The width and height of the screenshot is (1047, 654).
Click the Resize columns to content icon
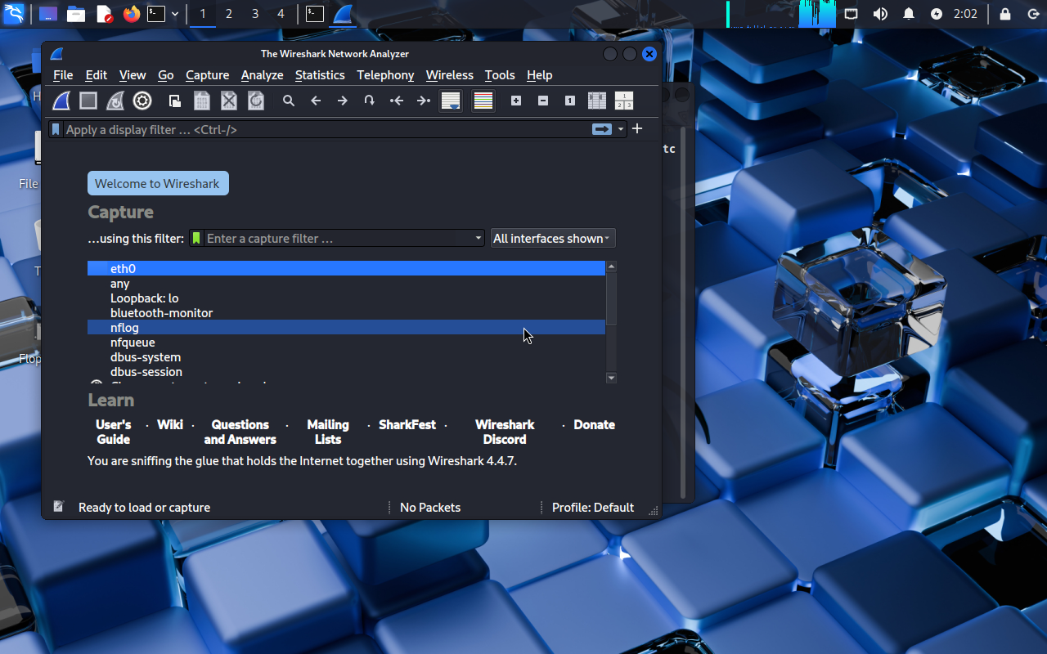[x=597, y=101]
